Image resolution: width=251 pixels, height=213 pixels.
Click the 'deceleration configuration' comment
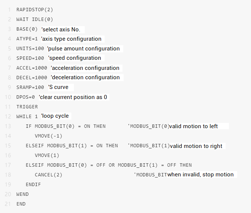[86, 77]
